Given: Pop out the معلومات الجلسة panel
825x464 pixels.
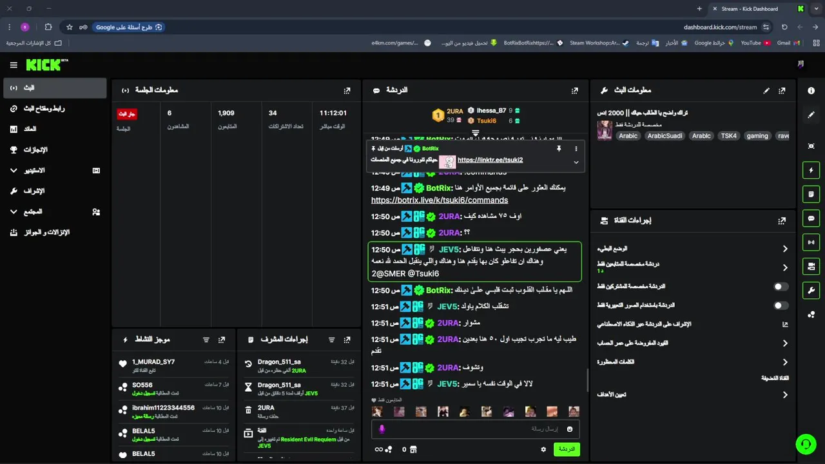Looking at the screenshot, I should click(x=347, y=91).
